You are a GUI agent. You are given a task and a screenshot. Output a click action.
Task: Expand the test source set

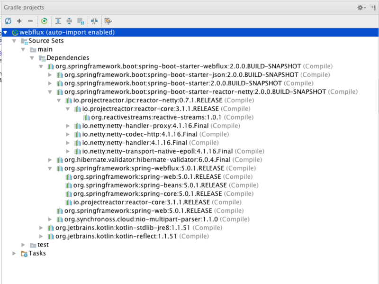[23, 244]
